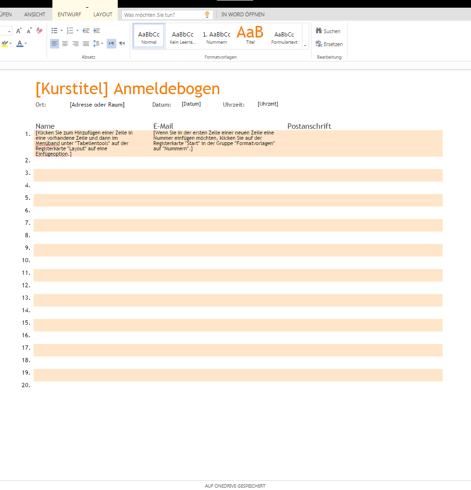Toggle left paragraph alignment
Image resolution: width=471 pixels, height=490 pixels.
pyautogui.click(x=54, y=44)
